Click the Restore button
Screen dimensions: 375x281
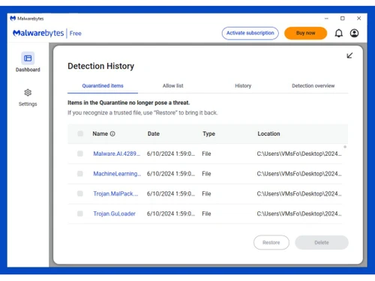(x=271, y=242)
